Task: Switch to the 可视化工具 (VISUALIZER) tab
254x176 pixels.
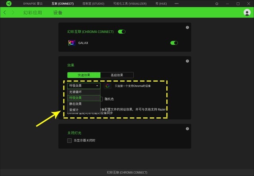Action: [x=130, y=4]
